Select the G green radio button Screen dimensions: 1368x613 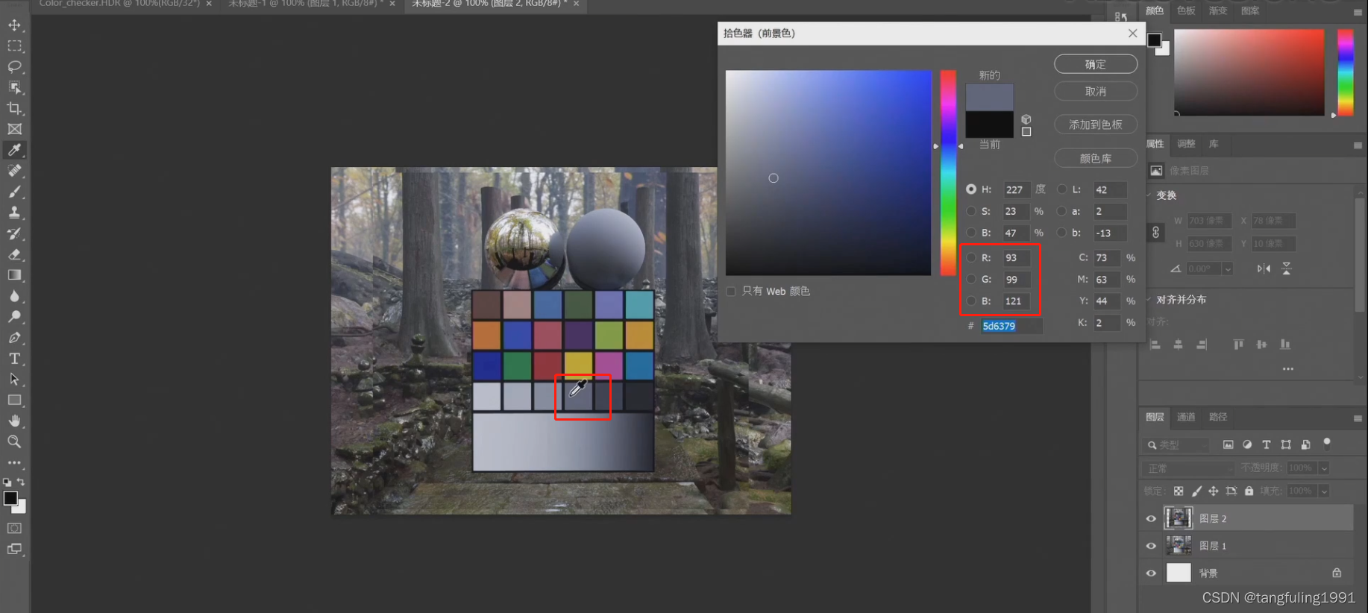970,279
